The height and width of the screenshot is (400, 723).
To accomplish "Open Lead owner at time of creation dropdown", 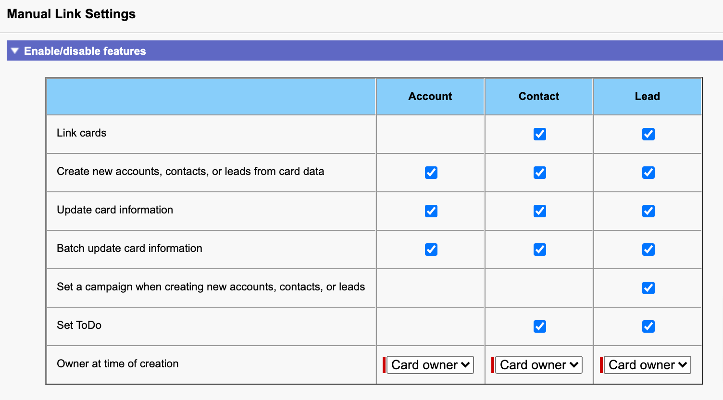I will (648, 365).
